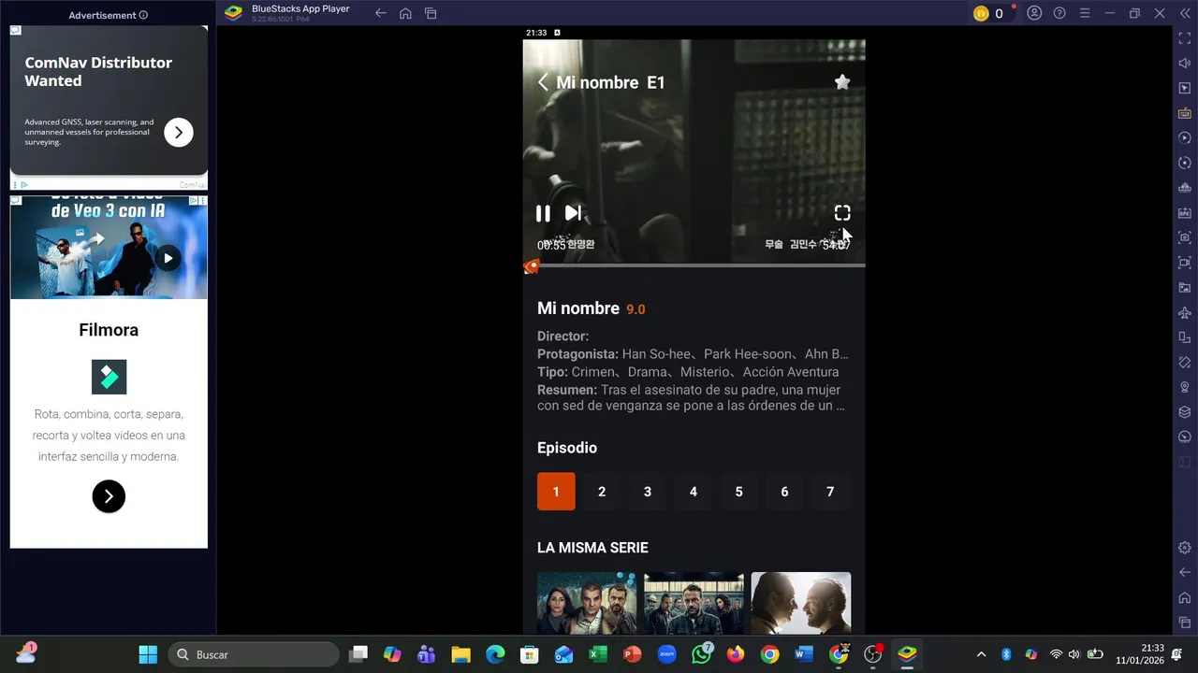
Task: Toggle BlueStacks cursor lock sidebar icon
Action: pos(1185,88)
